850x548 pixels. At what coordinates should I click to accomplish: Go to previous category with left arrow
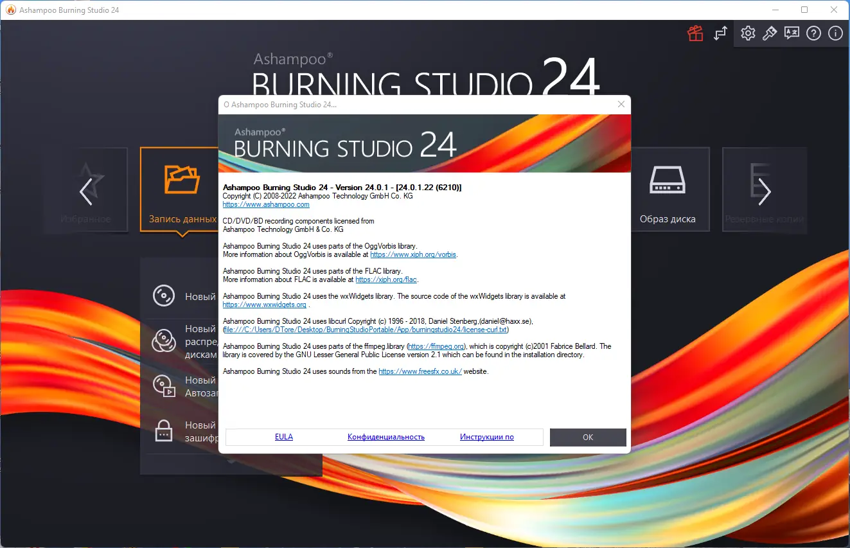click(85, 191)
